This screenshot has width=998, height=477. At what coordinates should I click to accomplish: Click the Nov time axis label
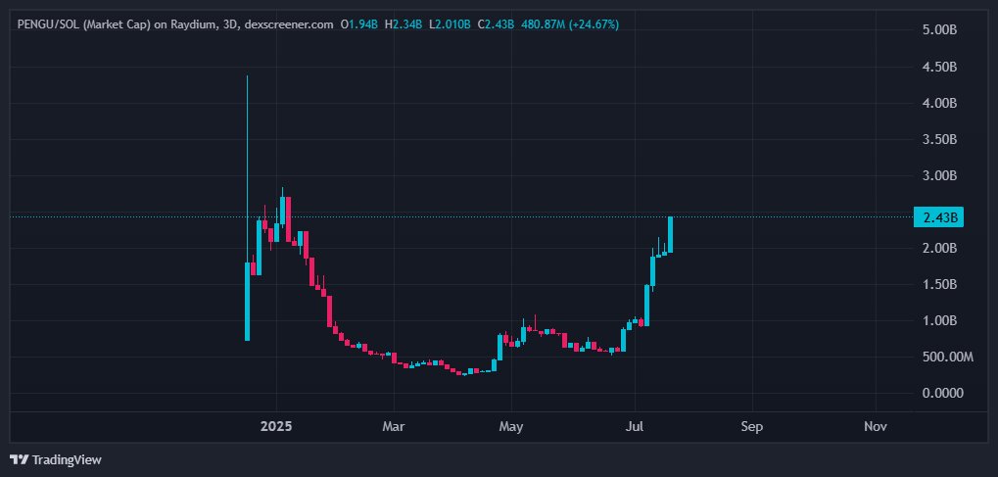[x=876, y=426]
